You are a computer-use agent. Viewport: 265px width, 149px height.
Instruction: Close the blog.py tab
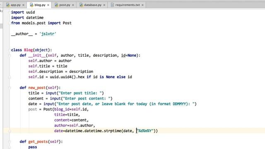(48, 5)
